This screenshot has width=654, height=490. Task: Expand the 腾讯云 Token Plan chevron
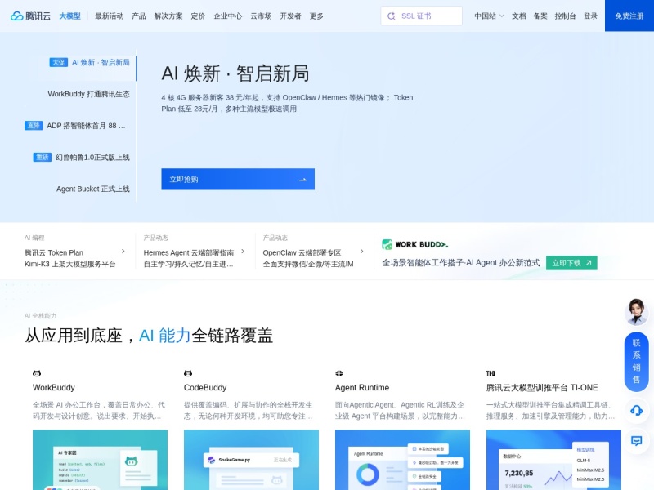[123, 252]
